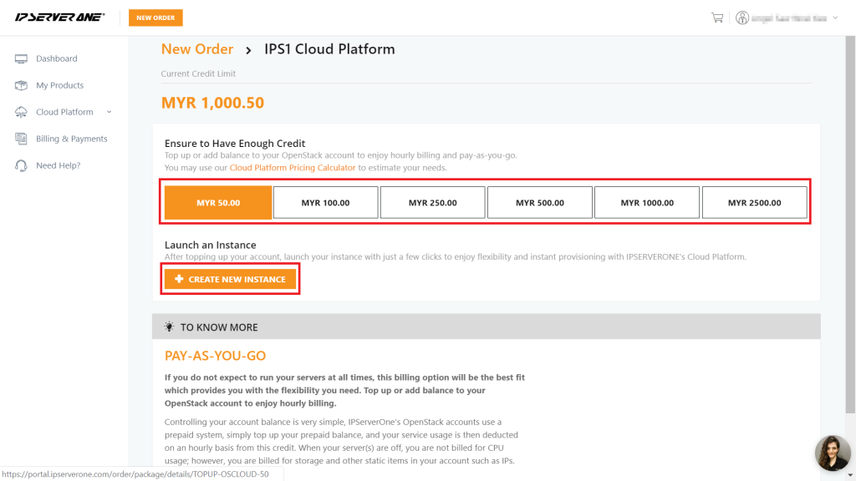This screenshot has width=856, height=481.
Task: Click the breadcrumb chevron separator
Action: [x=248, y=50]
